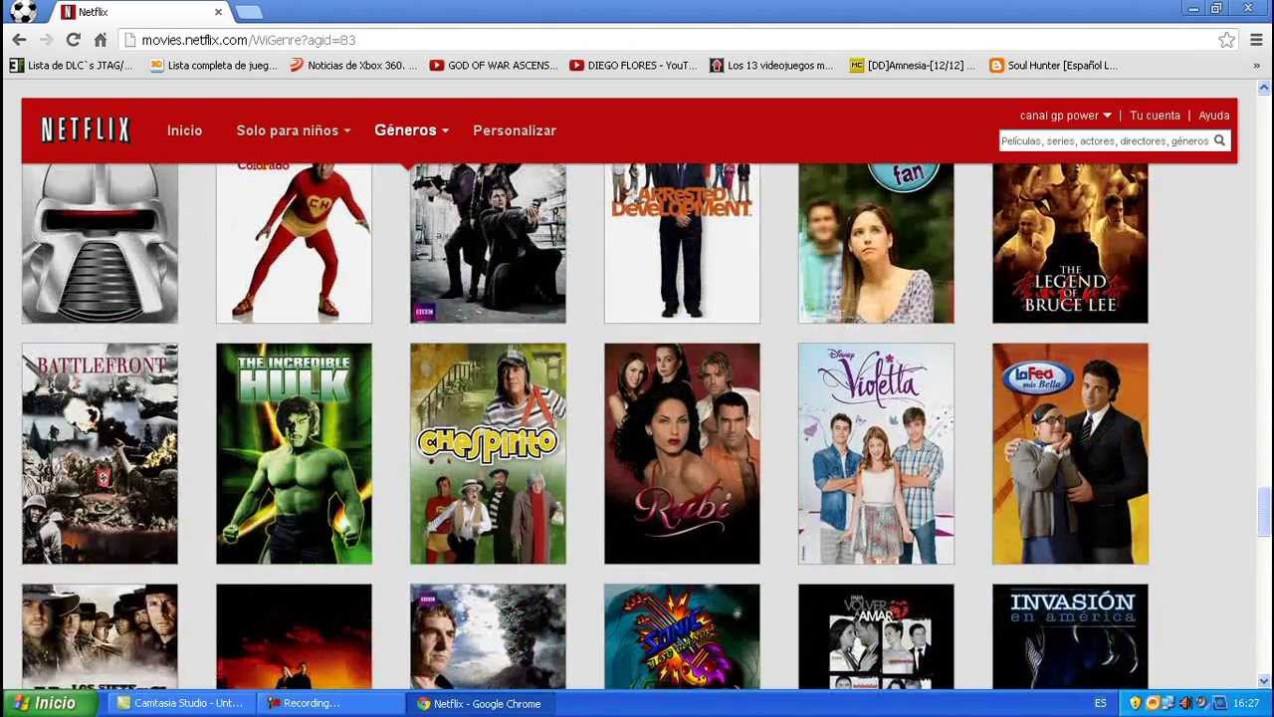Click the search magnifier icon

[1219, 141]
